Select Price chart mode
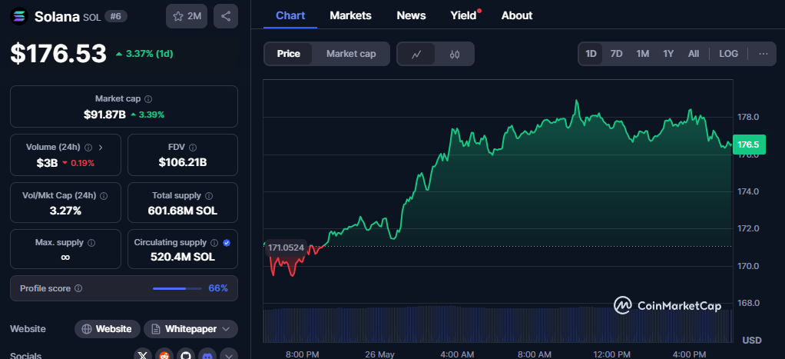Viewport: 785px width, 359px height. point(288,54)
